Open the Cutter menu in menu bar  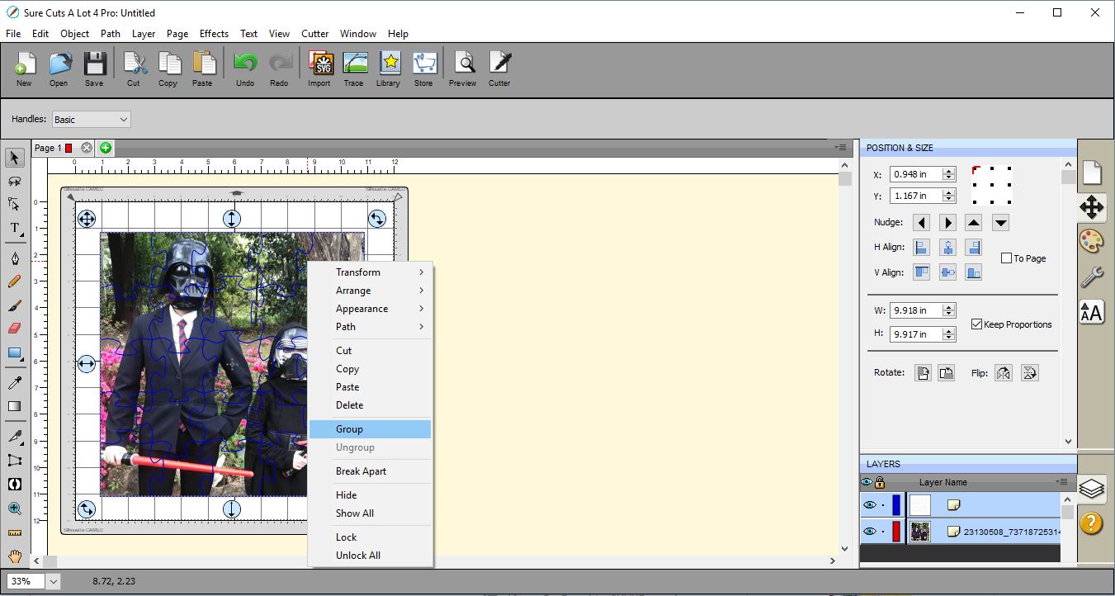[x=314, y=34]
